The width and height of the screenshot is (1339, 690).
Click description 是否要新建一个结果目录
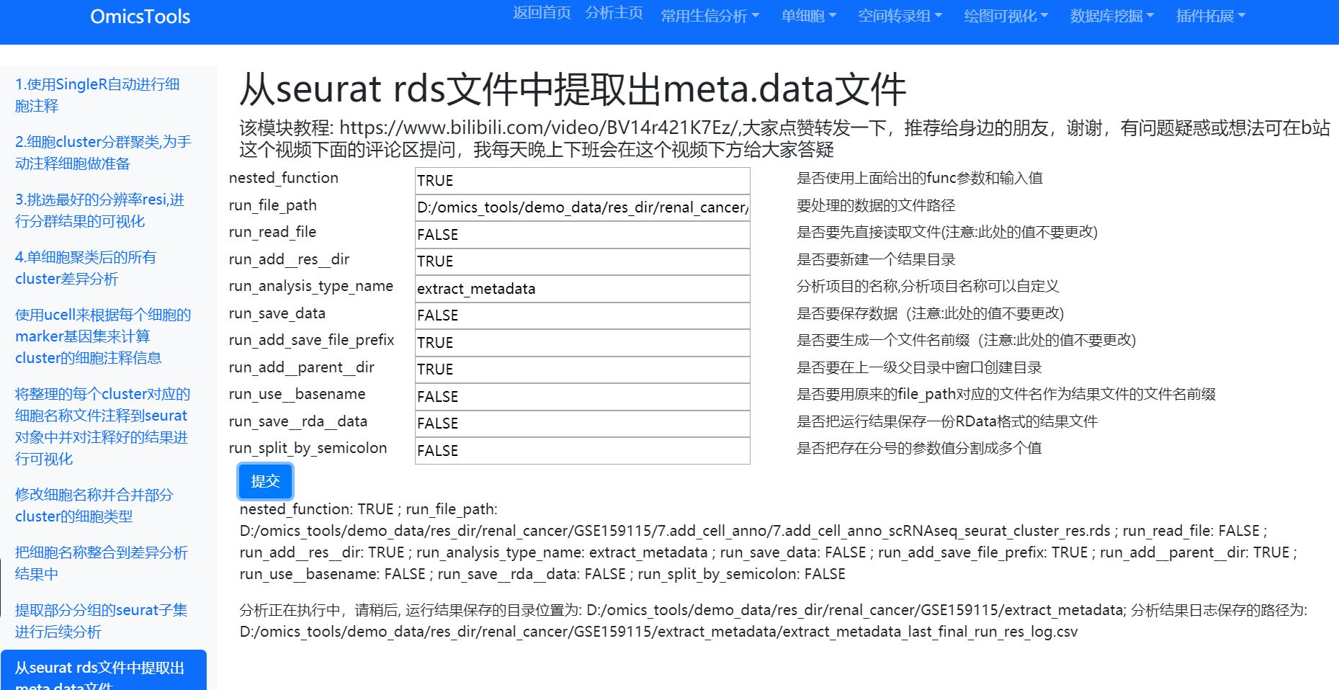click(x=876, y=259)
